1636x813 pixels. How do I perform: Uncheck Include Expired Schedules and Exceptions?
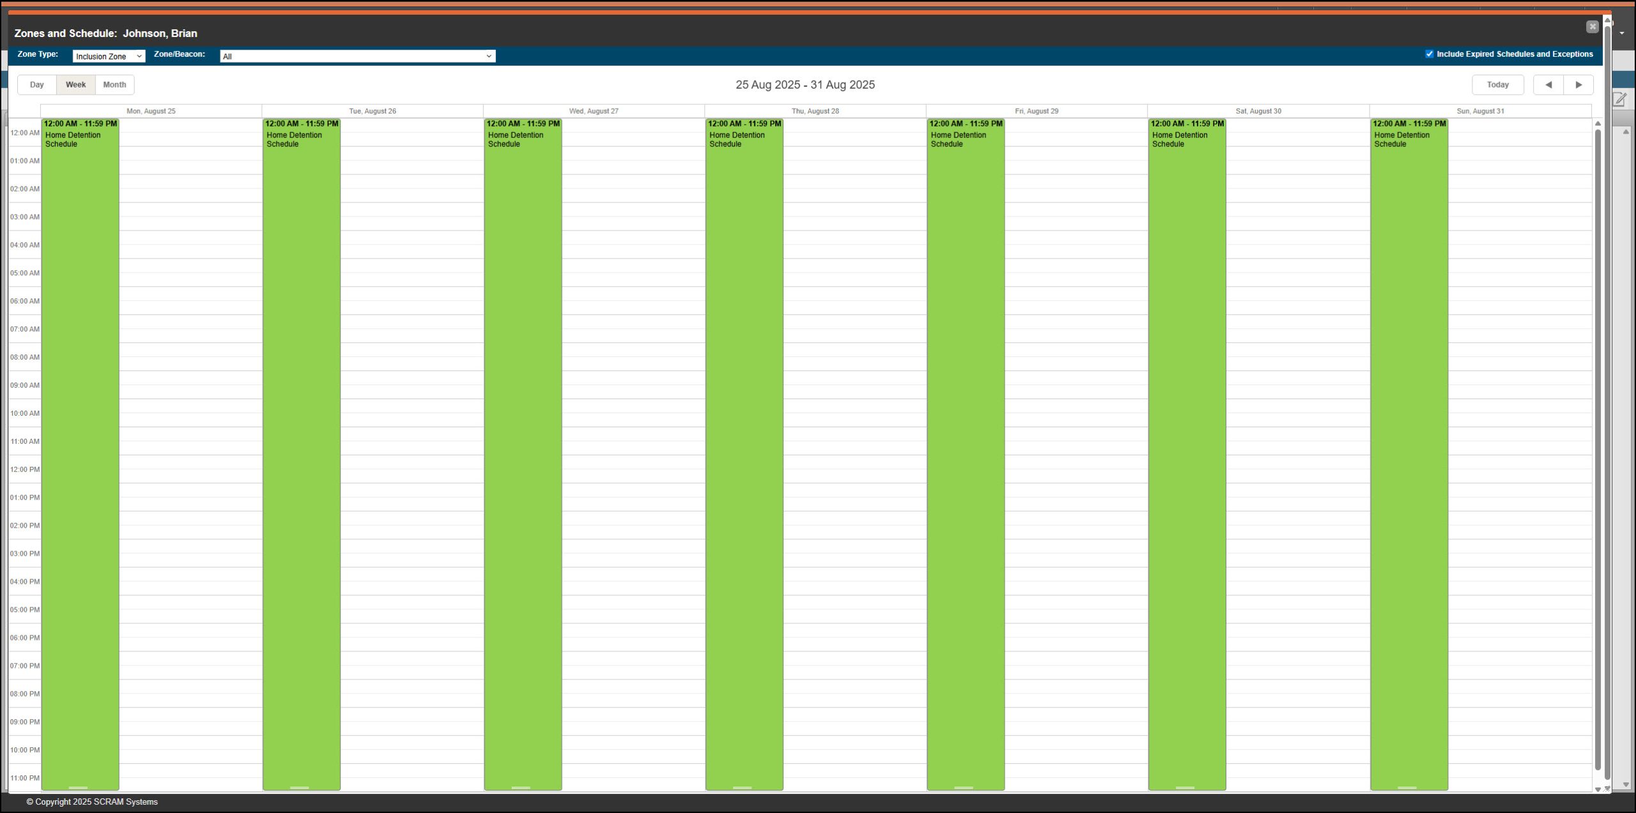coord(1430,54)
